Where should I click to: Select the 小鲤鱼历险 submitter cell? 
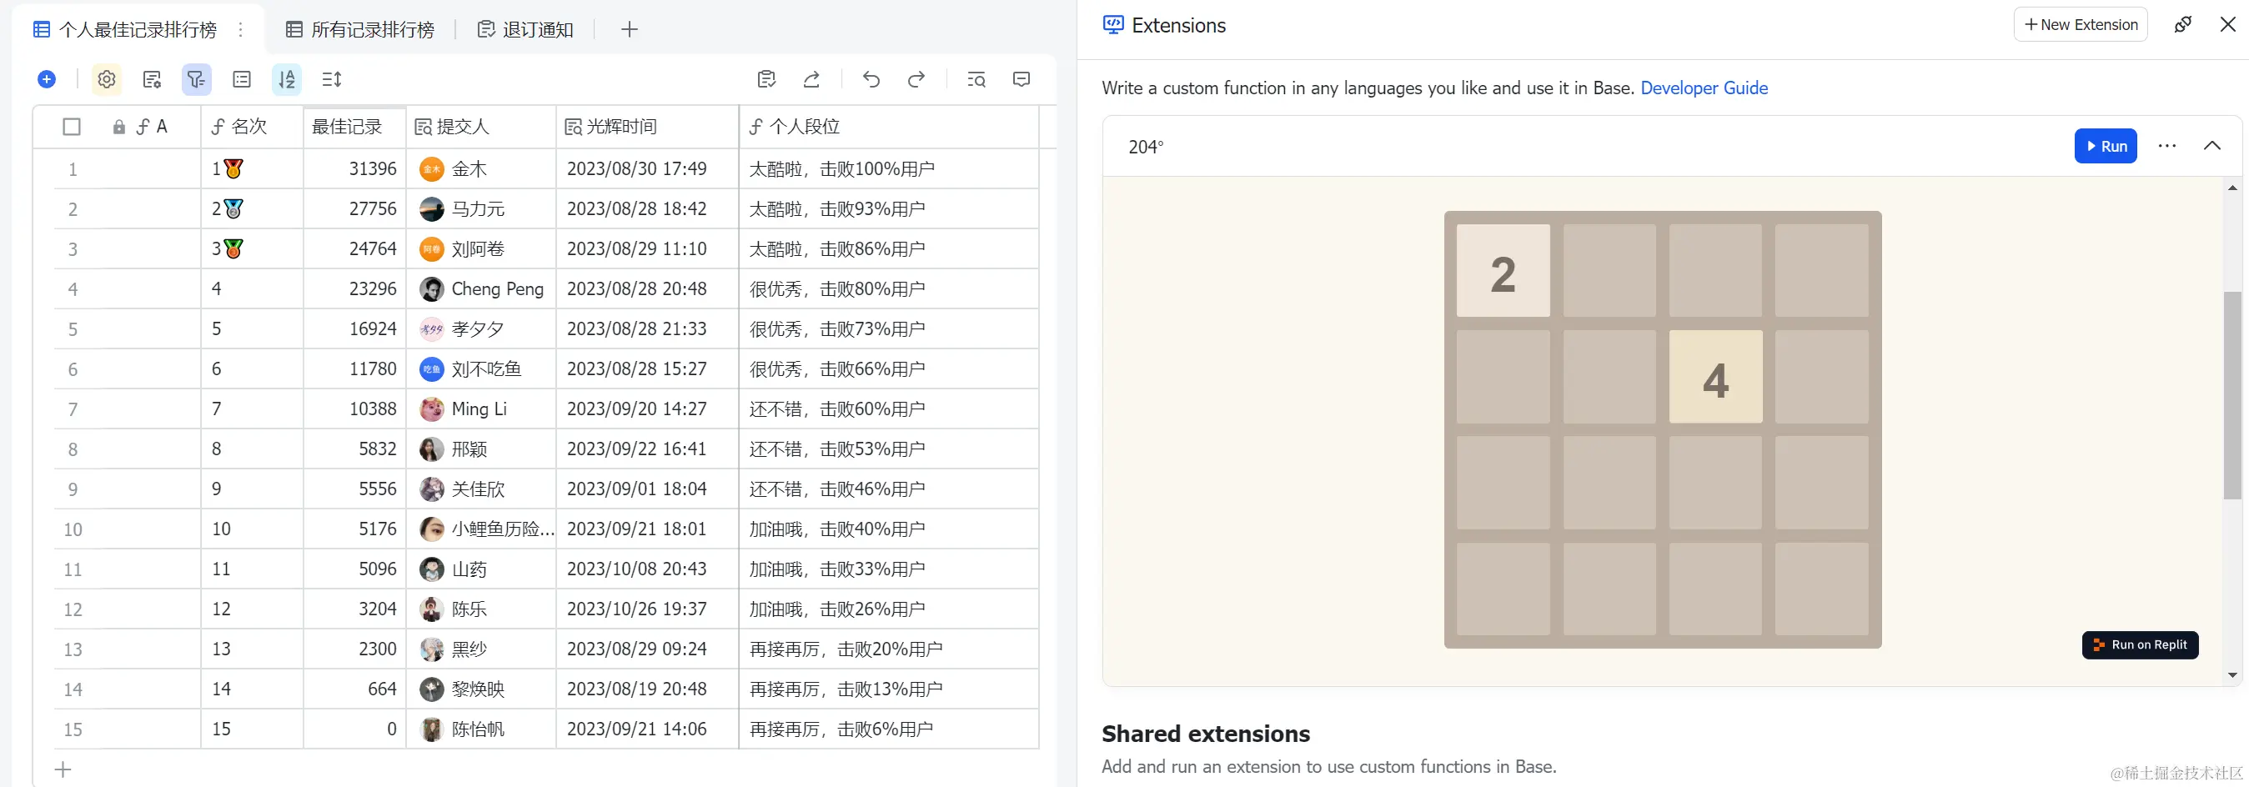pos(481,529)
